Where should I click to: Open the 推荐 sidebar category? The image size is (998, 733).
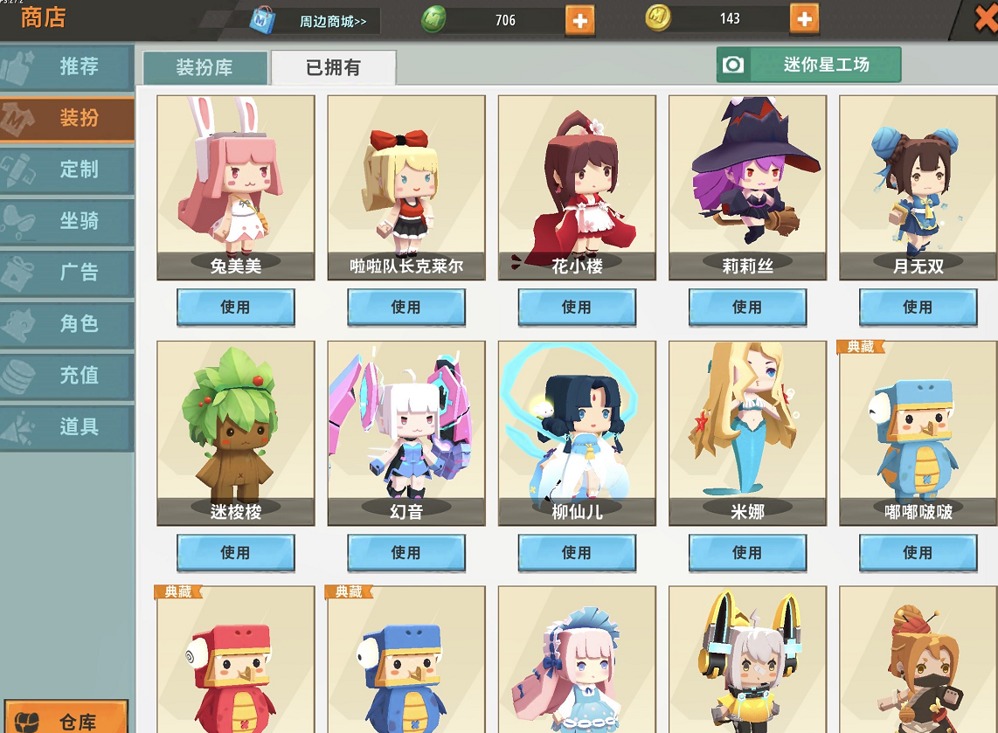pyautogui.click(x=66, y=66)
